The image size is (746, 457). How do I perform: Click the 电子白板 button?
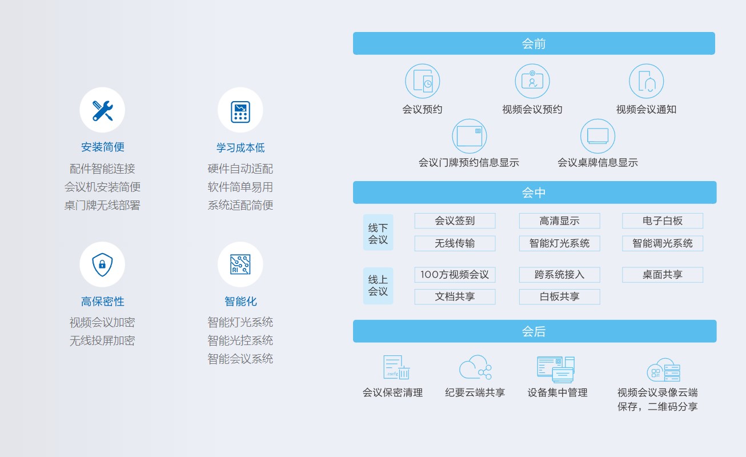662,221
